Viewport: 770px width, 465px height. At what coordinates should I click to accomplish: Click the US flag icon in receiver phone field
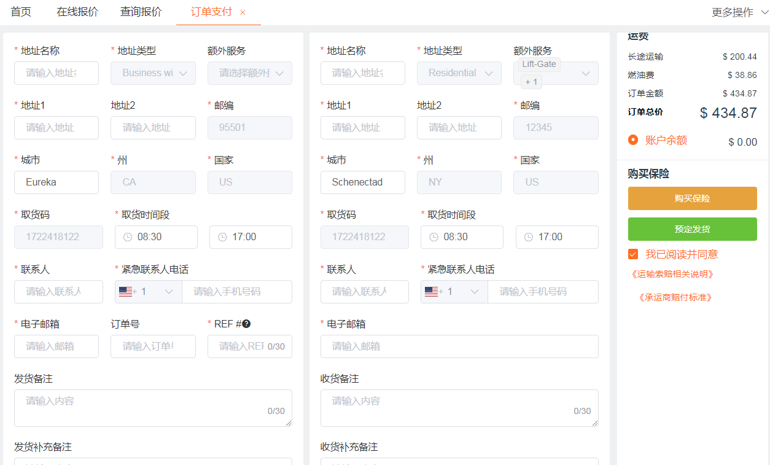pyautogui.click(x=432, y=292)
